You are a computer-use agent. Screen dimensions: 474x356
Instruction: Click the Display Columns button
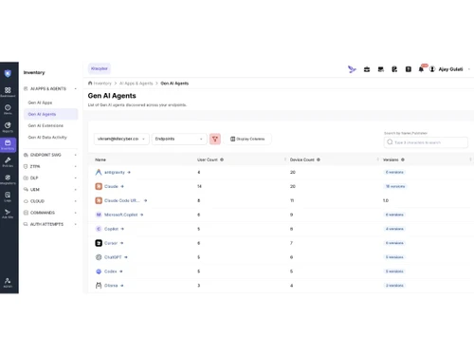point(247,139)
